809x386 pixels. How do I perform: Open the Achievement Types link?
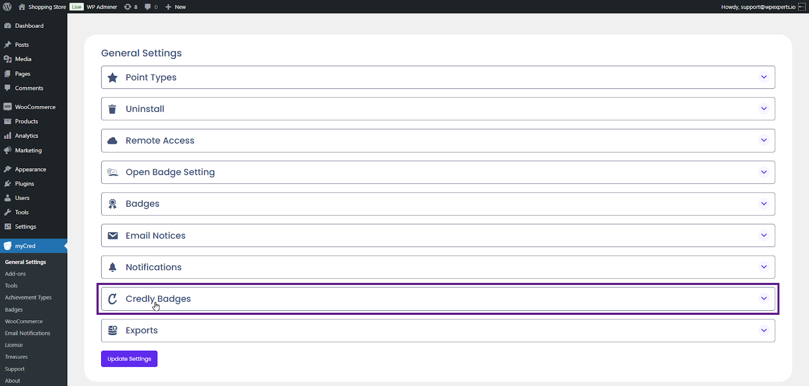(28, 298)
